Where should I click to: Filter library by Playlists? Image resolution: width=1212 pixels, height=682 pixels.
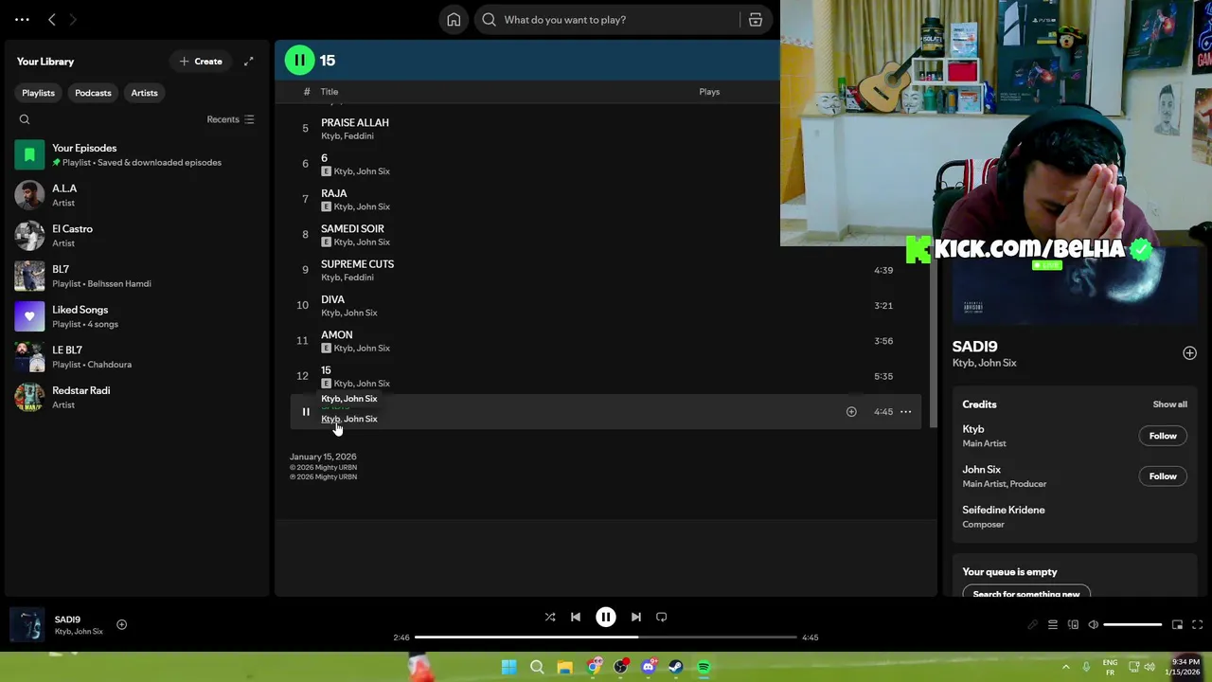coord(38,93)
